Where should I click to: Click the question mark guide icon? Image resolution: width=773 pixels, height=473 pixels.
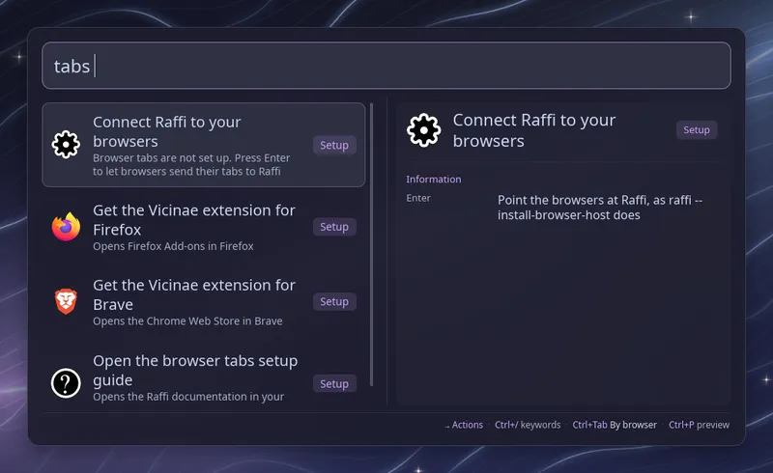pyautogui.click(x=66, y=383)
